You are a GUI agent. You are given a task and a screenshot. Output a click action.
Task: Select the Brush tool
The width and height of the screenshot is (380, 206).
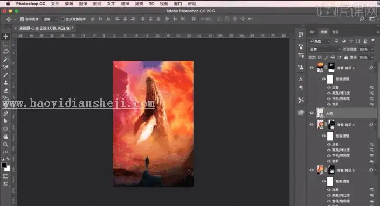tap(5, 75)
